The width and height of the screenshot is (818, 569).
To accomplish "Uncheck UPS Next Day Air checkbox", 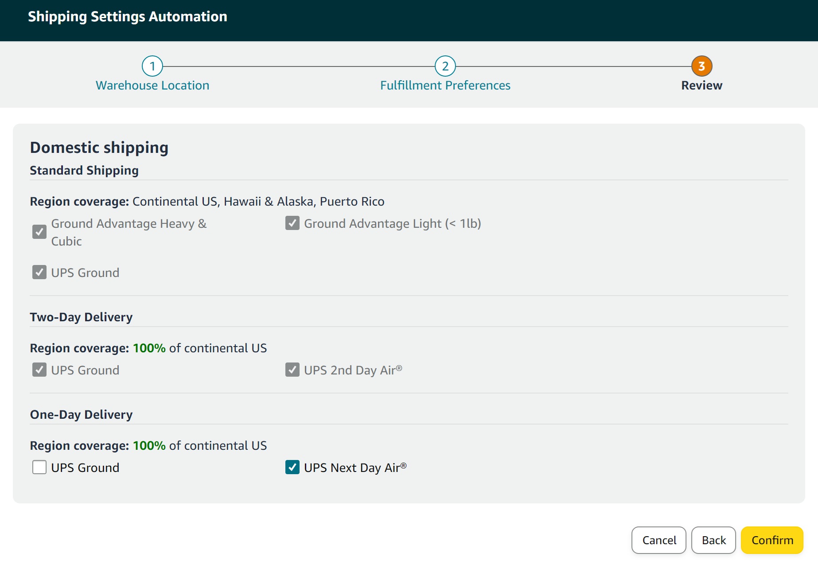I will (x=292, y=467).
